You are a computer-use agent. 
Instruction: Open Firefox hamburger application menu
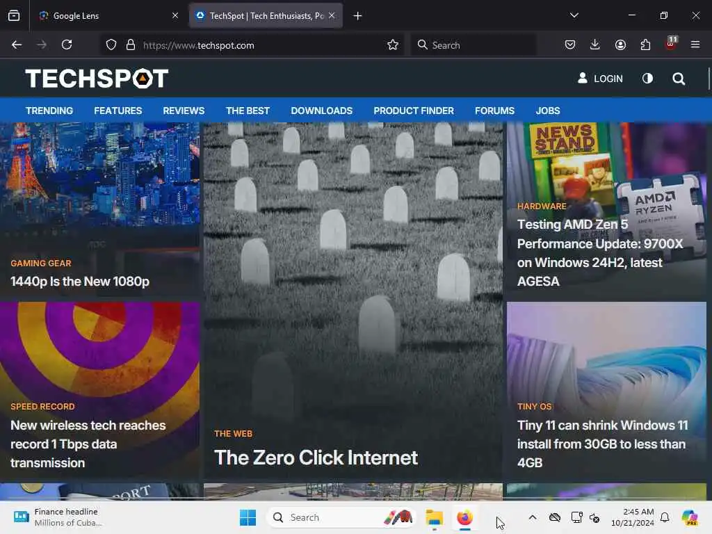tap(695, 44)
